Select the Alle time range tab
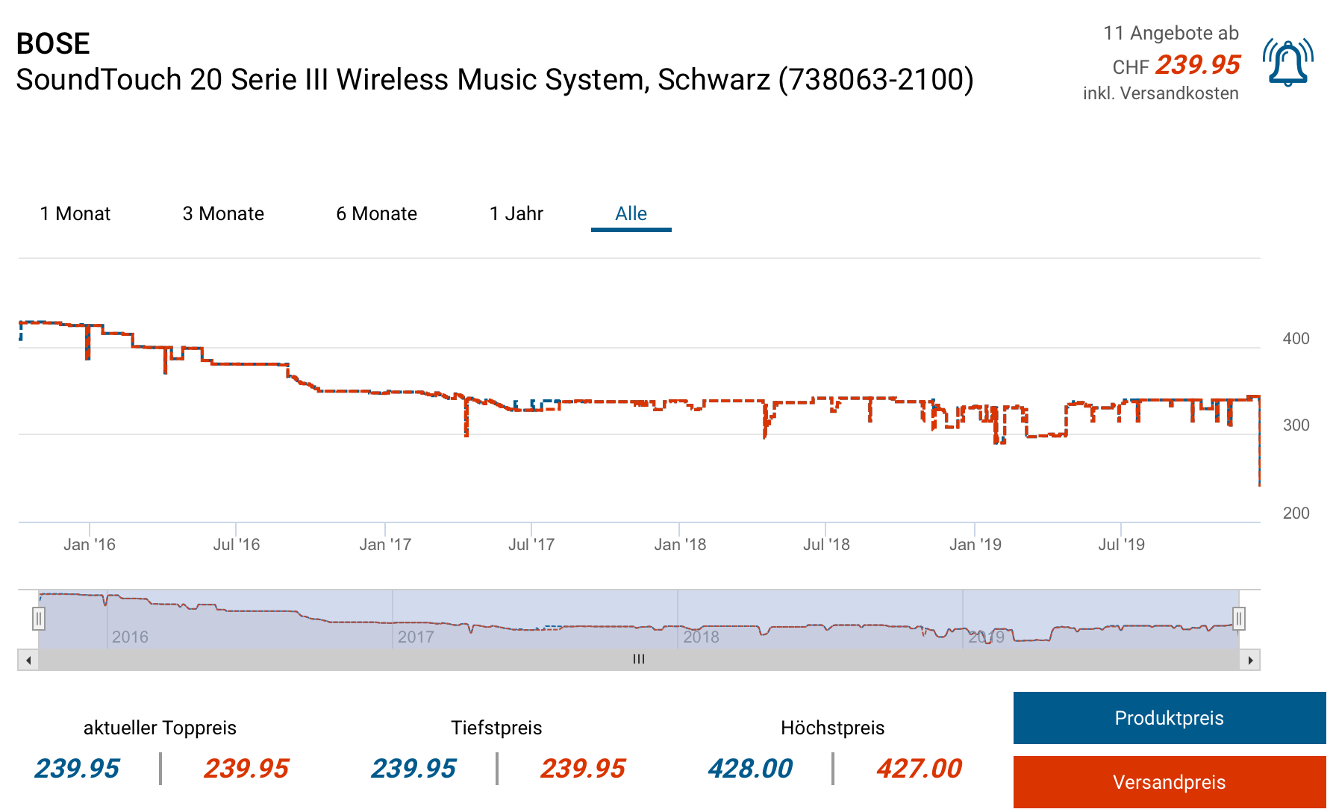 (631, 214)
